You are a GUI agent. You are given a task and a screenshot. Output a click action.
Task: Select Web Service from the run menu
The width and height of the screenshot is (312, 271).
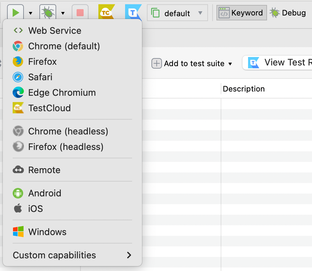[x=72, y=31]
